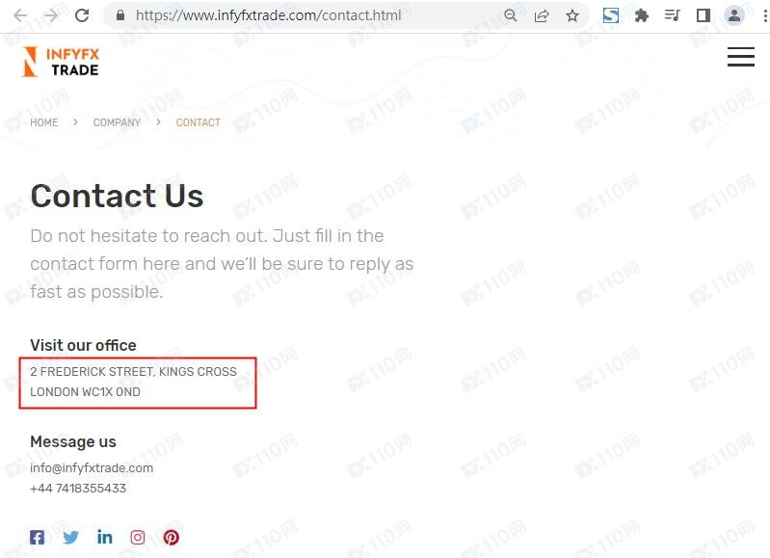Select the infyfxtrade.com URL in address bar
Viewport: 770px width, 558px height.
268,15
